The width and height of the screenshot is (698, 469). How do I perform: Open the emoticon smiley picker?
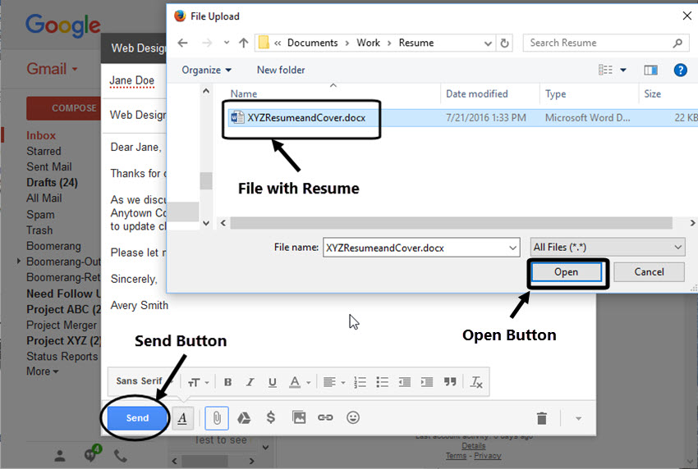tap(353, 417)
